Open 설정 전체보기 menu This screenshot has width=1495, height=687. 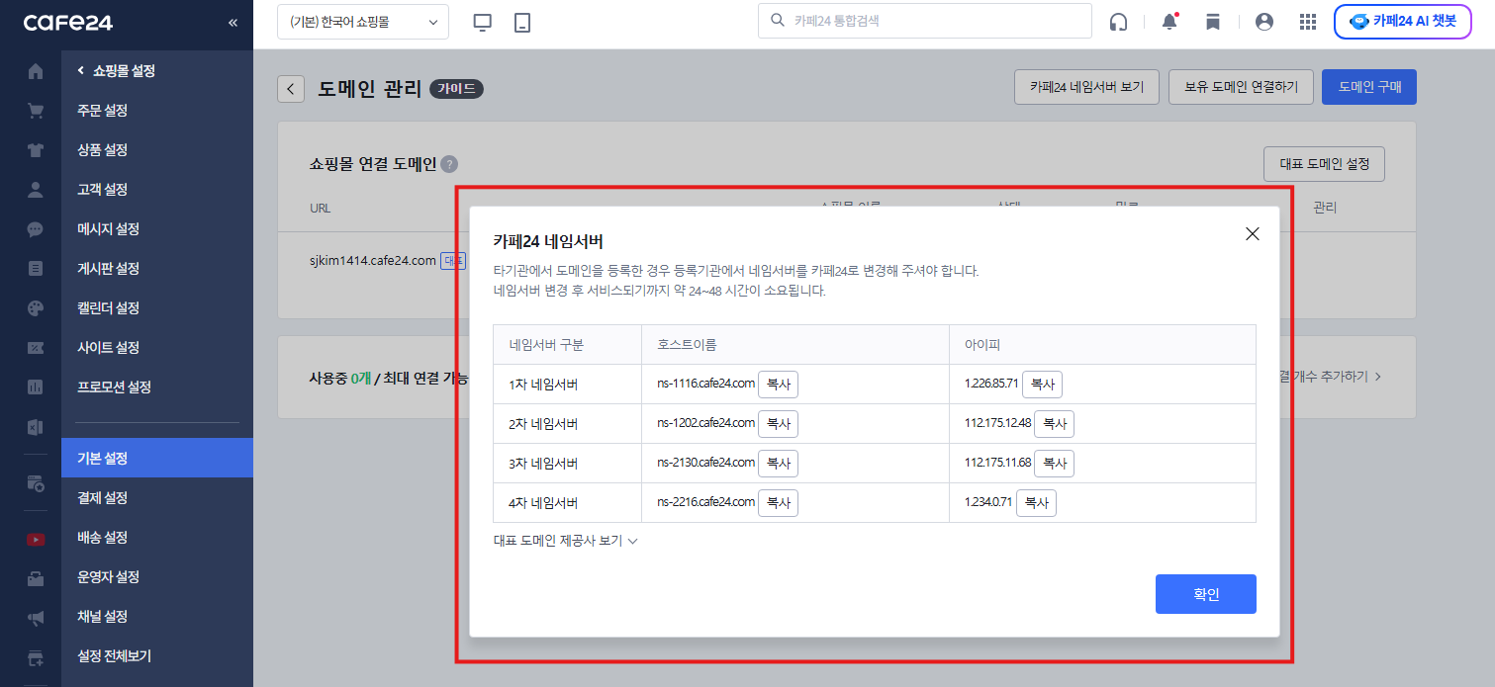[x=157, y=656]
